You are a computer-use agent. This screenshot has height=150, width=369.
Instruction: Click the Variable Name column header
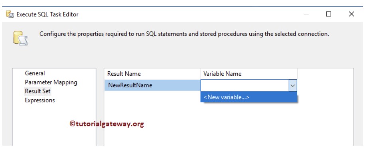tap(249, 74)
